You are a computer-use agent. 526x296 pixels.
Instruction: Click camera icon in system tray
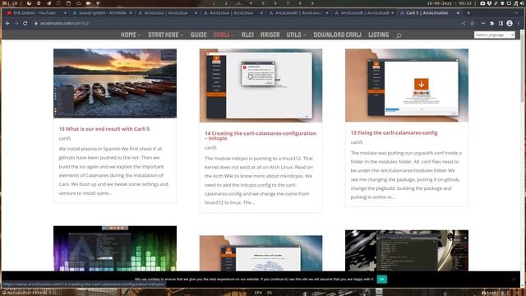[482, 3]
